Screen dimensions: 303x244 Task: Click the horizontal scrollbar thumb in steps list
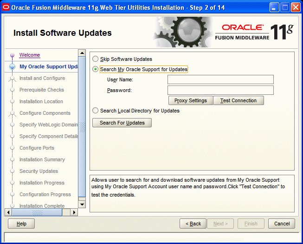point(37,212)
